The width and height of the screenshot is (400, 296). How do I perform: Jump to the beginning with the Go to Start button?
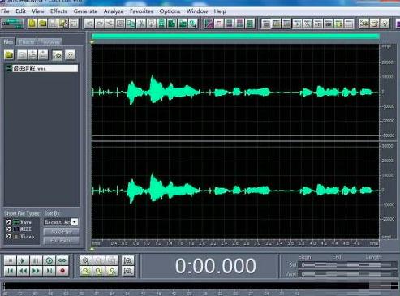(x=11, y=271)
